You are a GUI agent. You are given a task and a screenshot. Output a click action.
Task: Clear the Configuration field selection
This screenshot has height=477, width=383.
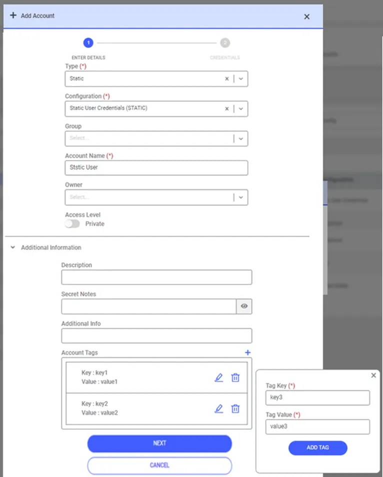point(227,109)
